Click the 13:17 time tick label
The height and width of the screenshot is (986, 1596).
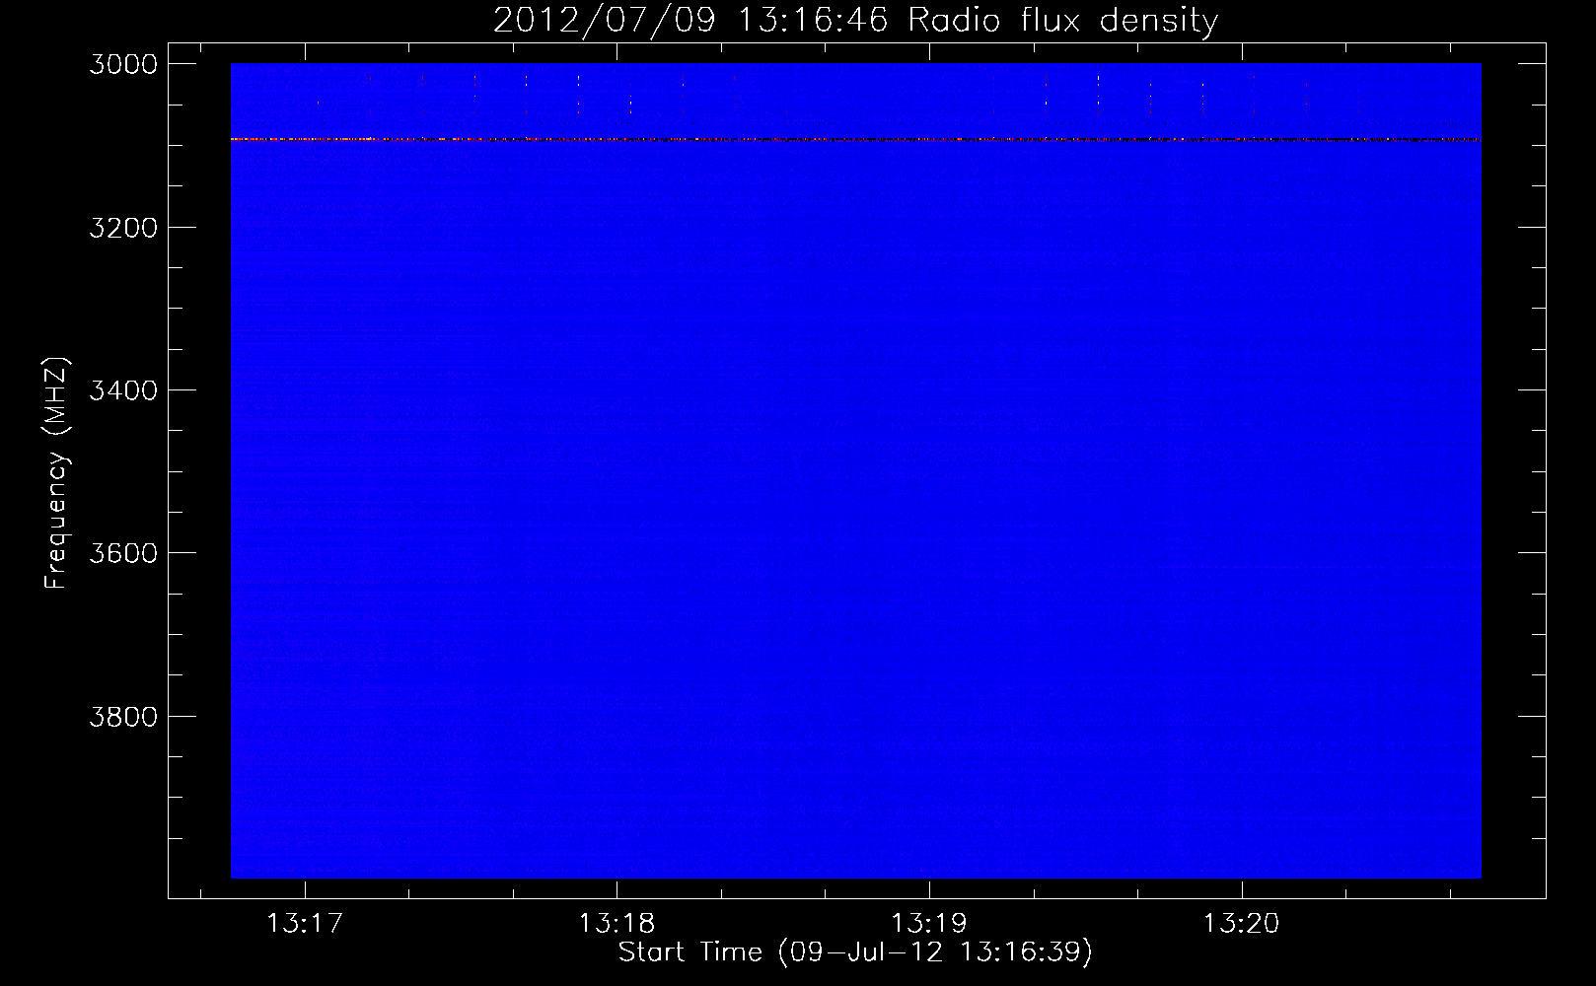click(x=305, y=924)
